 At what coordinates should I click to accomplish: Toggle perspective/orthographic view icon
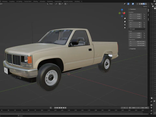pos(125,28)
